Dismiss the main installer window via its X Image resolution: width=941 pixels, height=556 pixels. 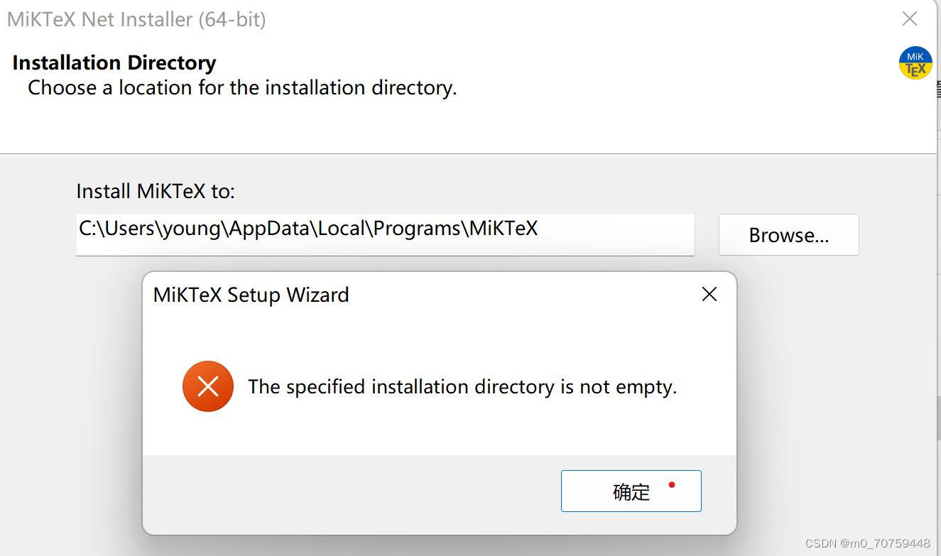pos(909,18)
